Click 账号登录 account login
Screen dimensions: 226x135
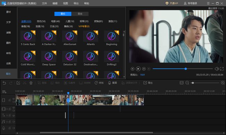191,3
